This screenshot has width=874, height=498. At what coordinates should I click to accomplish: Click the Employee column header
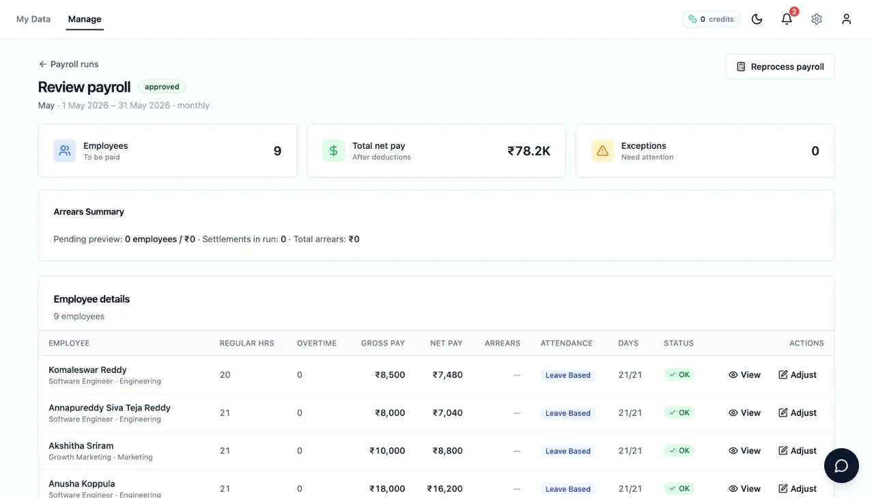[69, 344]
